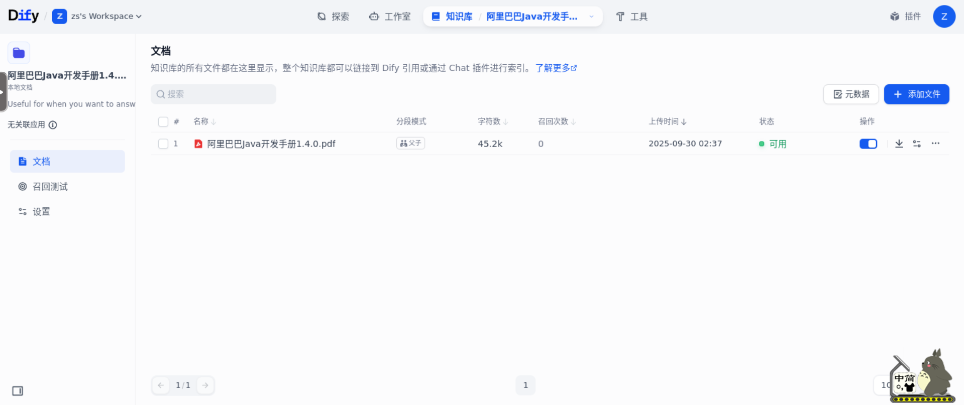
Task: Click the 分段模式 column header
Action: point(411,121)
